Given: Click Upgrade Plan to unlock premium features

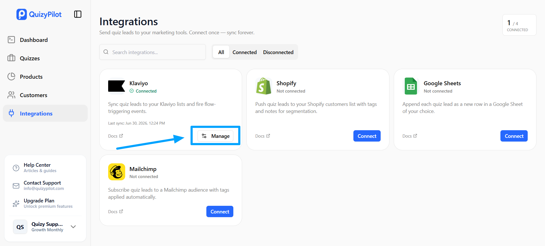Looking at the screenshot, I should point(45,203).
